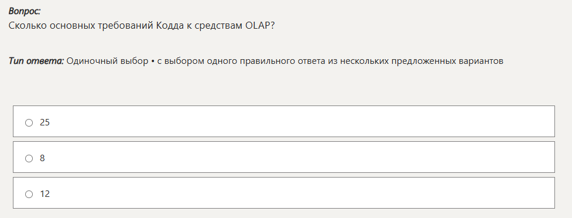Click the answer option box containing 12
The width and height of the screenshot is (572, 218).
(x=284, y=193)
